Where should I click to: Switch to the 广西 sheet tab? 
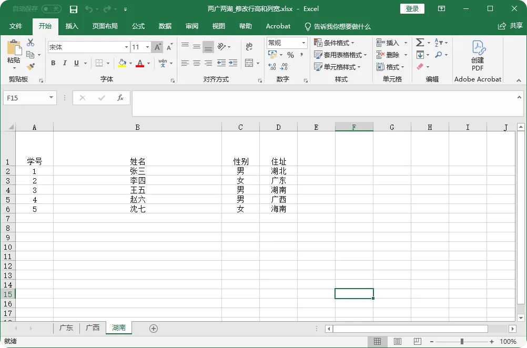93,328
